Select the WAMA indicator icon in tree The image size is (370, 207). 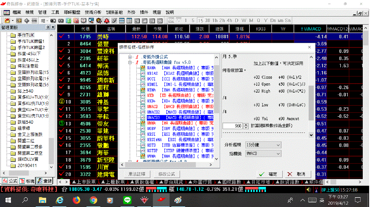143,68
